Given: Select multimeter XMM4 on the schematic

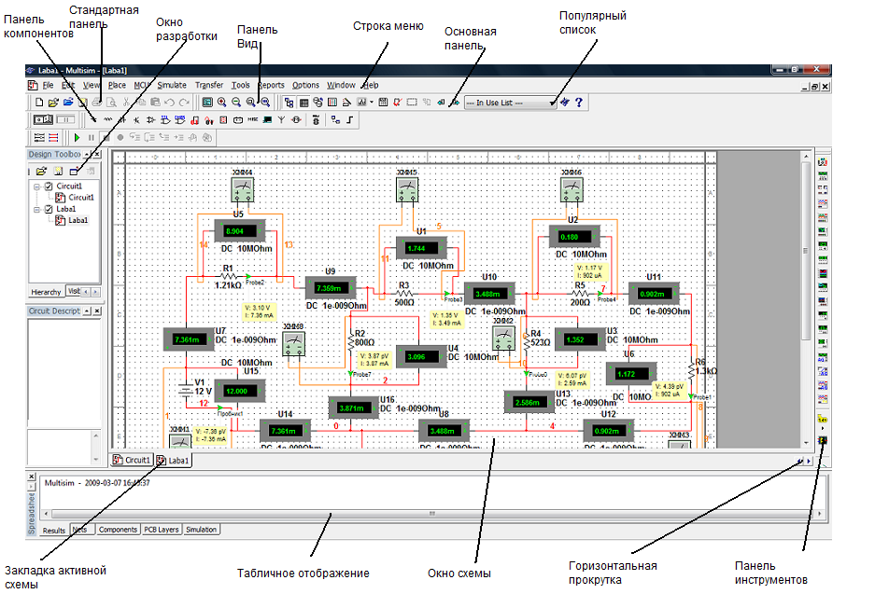Looking at the screenshot, I should pyautogui.click(x=243, y=188).
